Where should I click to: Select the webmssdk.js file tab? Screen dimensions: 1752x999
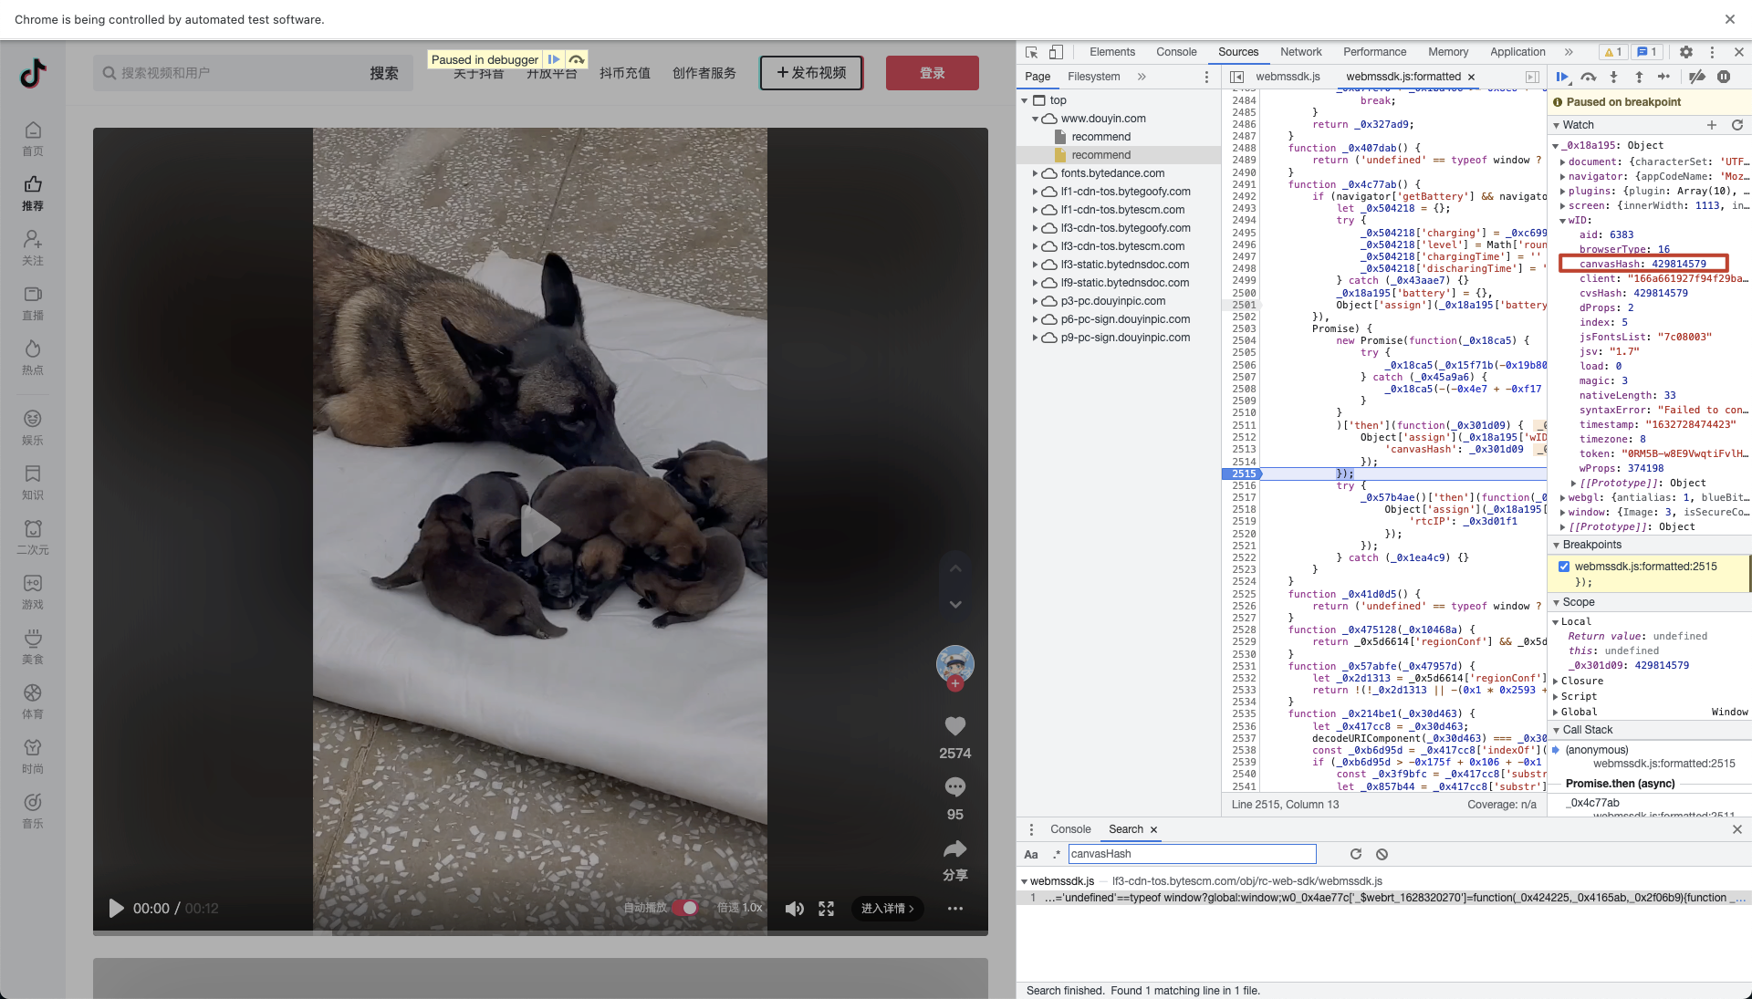coord(1287,77)
